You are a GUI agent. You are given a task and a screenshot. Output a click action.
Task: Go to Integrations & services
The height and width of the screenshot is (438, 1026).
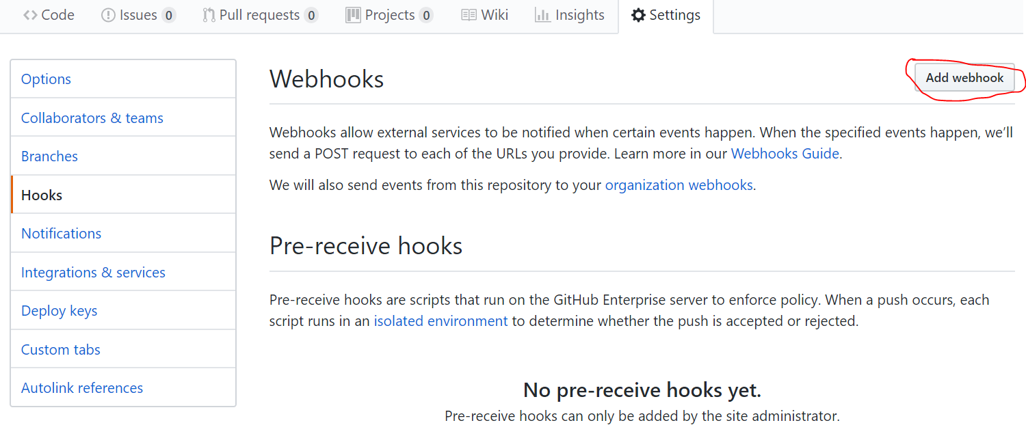tap(123, 272)
